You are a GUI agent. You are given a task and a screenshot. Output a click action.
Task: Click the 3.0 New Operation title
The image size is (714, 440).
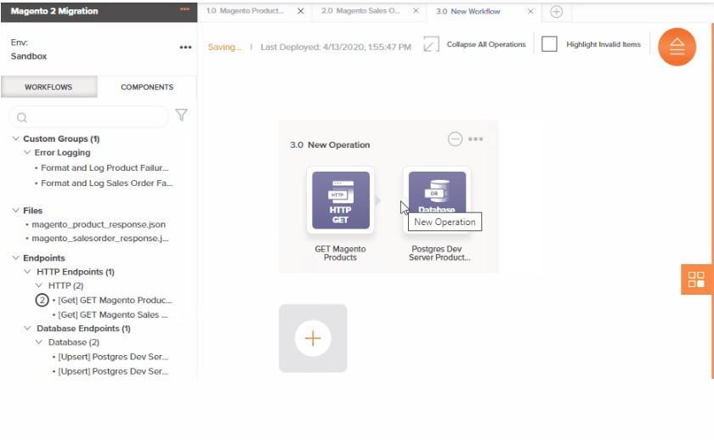coord(330,144)
